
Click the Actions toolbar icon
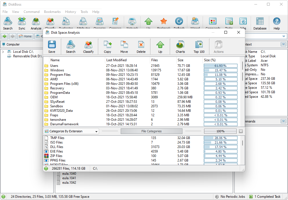click(219, 47)
